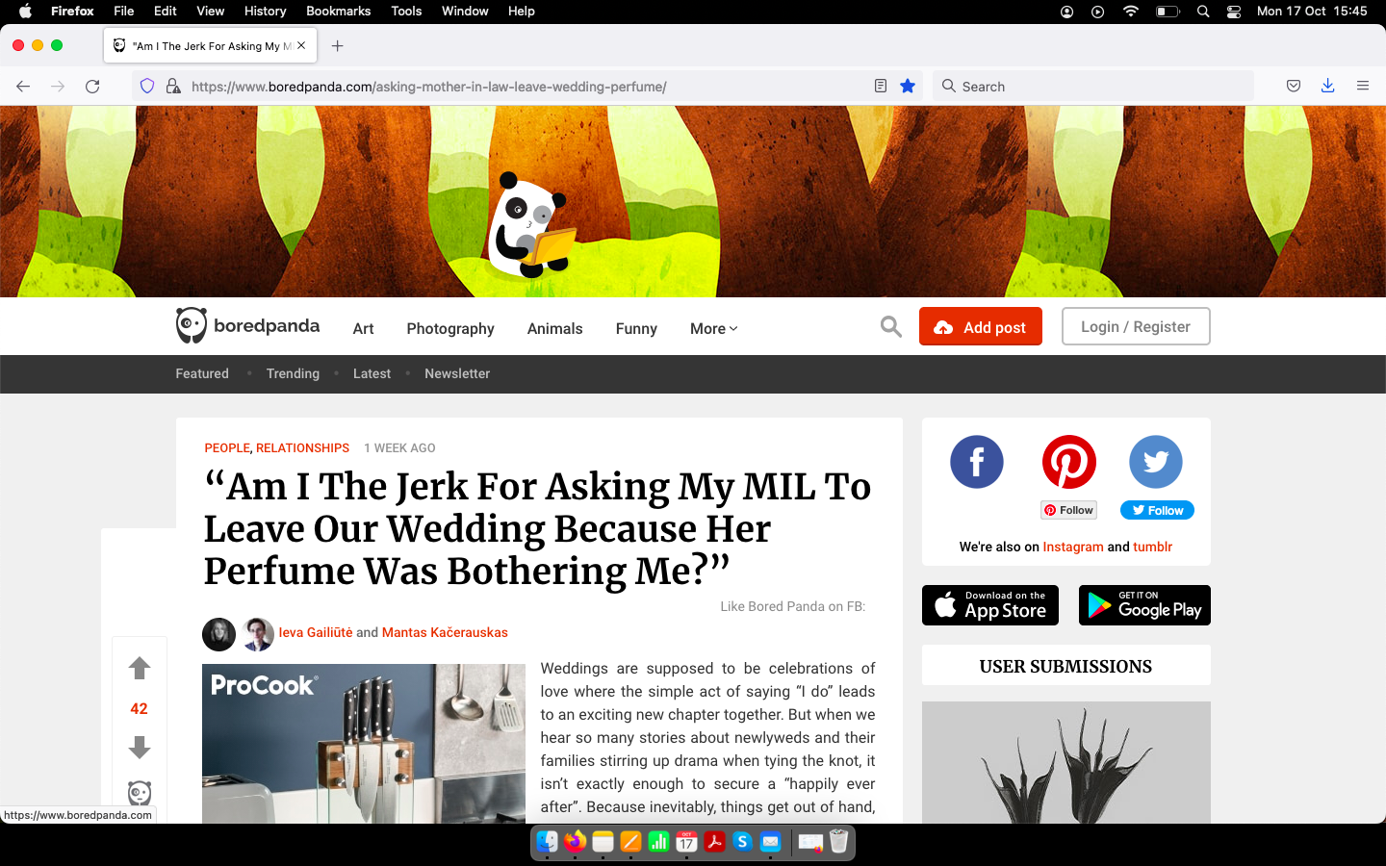Open macOS Control Center in menu bar
1386x866 pixels.
(1234, 12)
